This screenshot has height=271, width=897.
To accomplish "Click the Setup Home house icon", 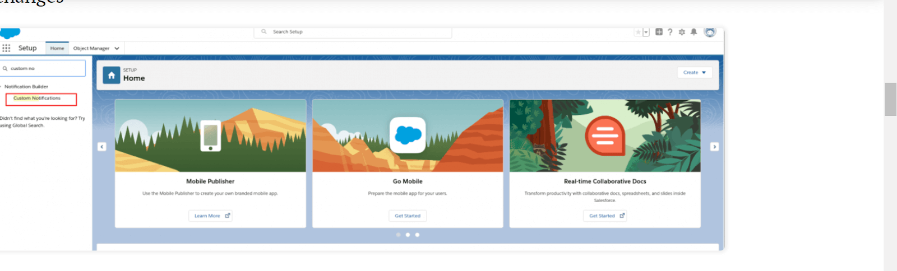I will coord(112,76).
